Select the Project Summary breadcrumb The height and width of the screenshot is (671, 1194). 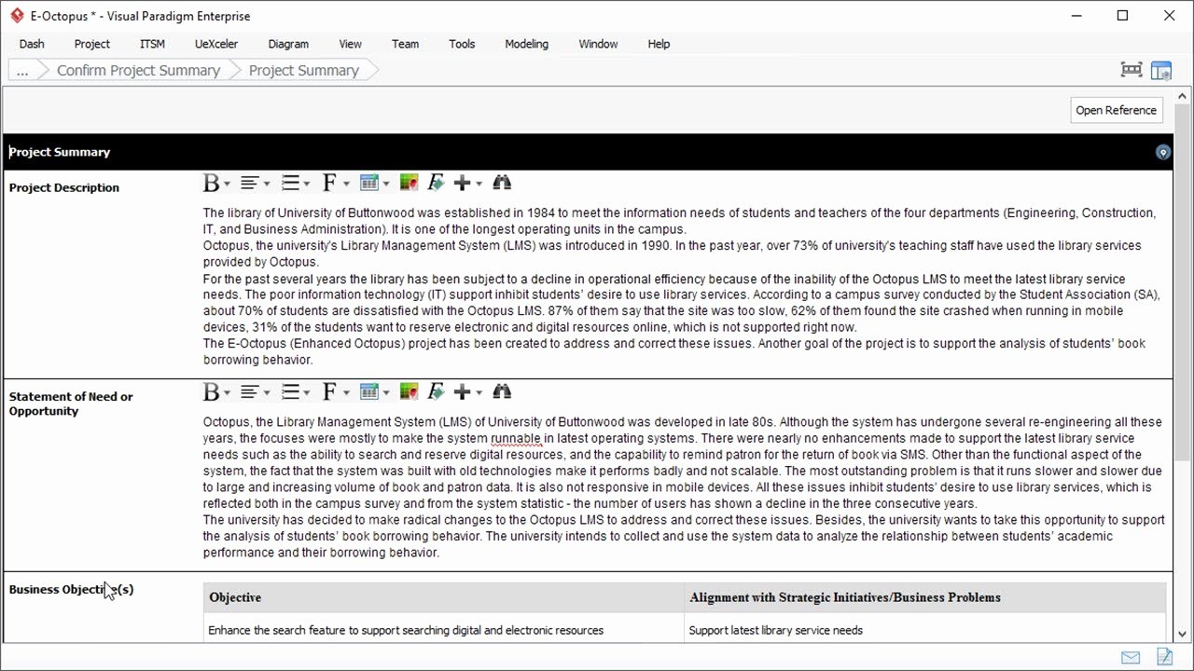click(x=303, y=70)
